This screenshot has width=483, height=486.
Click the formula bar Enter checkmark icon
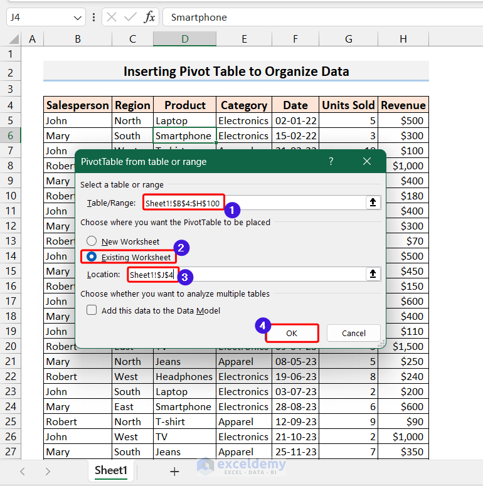point(130,18)
